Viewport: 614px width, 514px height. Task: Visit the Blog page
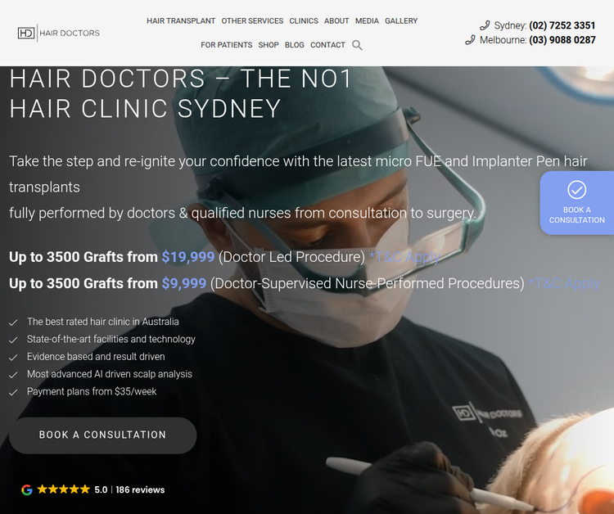coord(295,45)
